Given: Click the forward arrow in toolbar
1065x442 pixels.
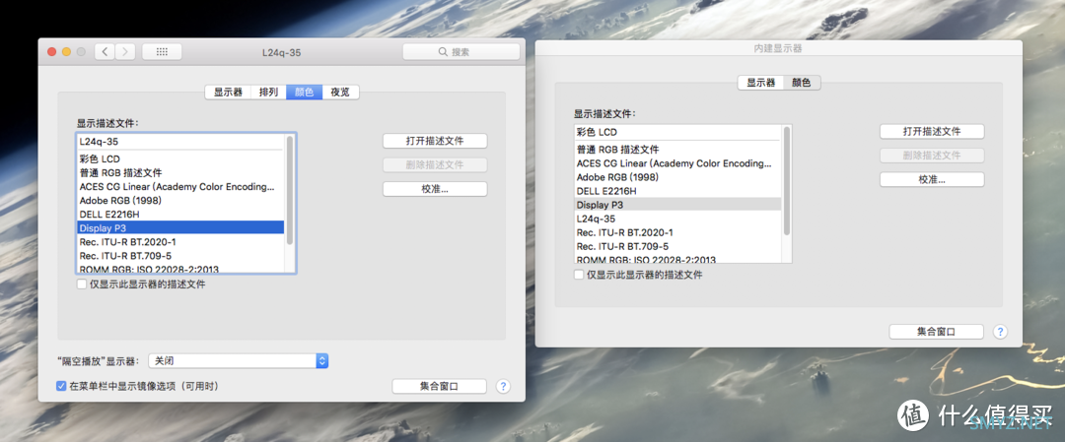Looking at the screenshot, I should click(124, 51).
